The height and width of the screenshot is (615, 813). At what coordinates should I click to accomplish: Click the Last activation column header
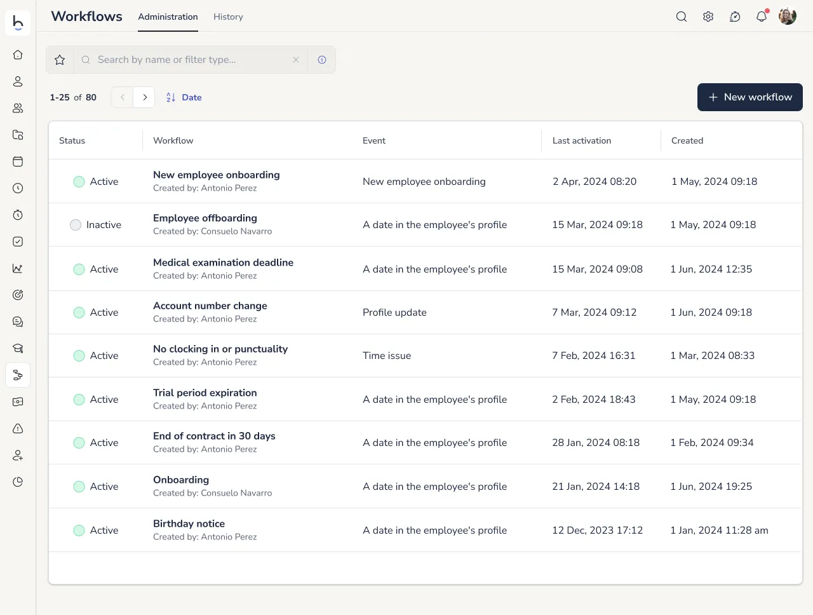582,140
